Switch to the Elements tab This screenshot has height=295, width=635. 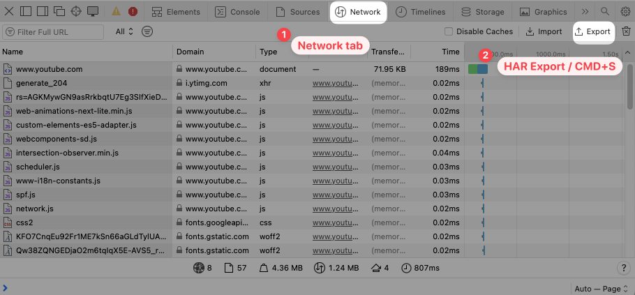(176, 12)
